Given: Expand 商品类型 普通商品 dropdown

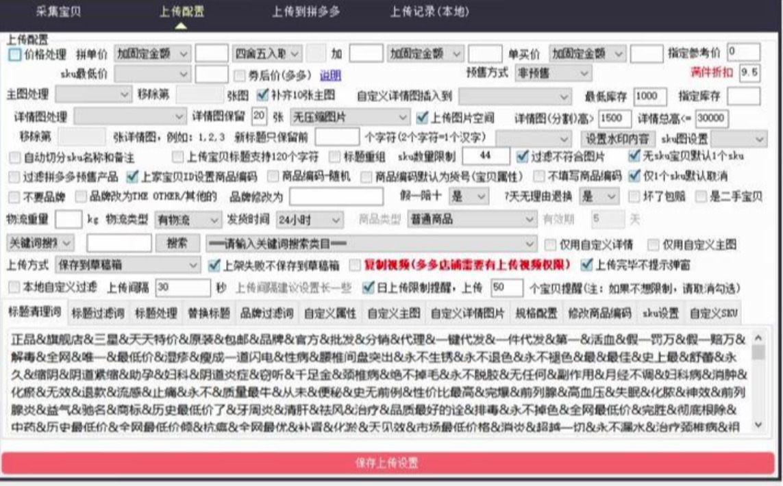Looking at the screenshot, I should coord(472,219).
